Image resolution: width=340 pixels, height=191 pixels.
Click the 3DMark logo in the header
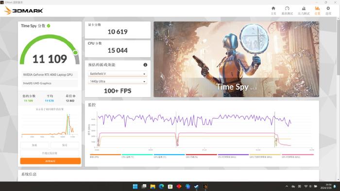click(x=23, y=10)
